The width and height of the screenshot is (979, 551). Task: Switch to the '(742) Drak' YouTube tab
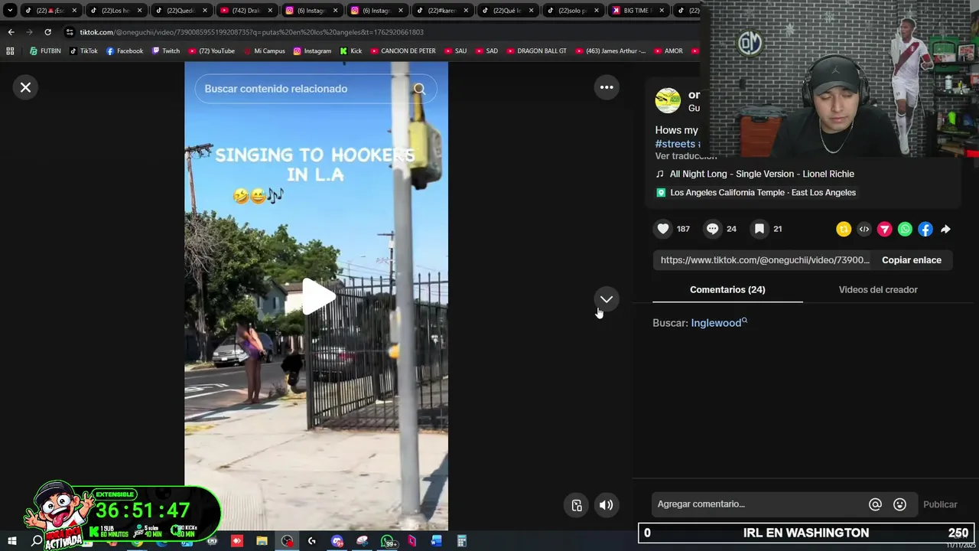click(246, 11)
